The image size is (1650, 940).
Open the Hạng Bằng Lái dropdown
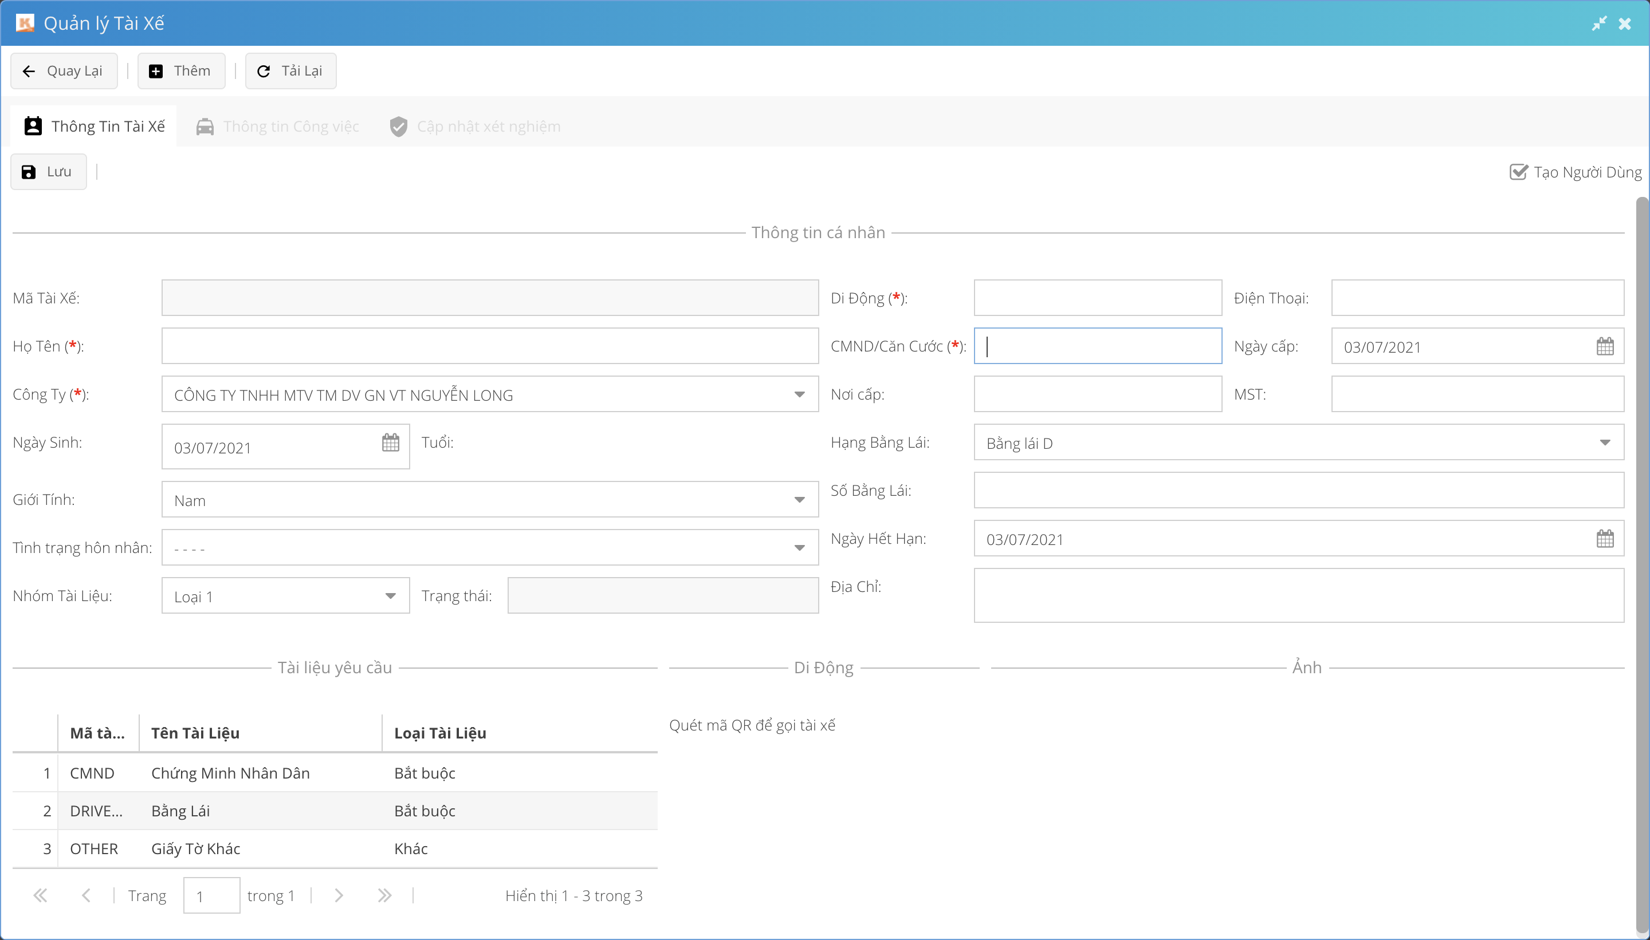(1604, 443)
